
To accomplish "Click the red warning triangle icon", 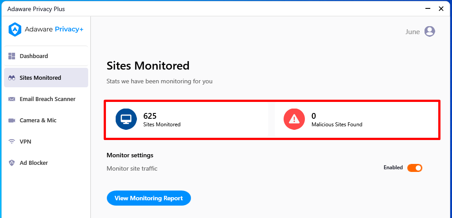I will point(294,119).
